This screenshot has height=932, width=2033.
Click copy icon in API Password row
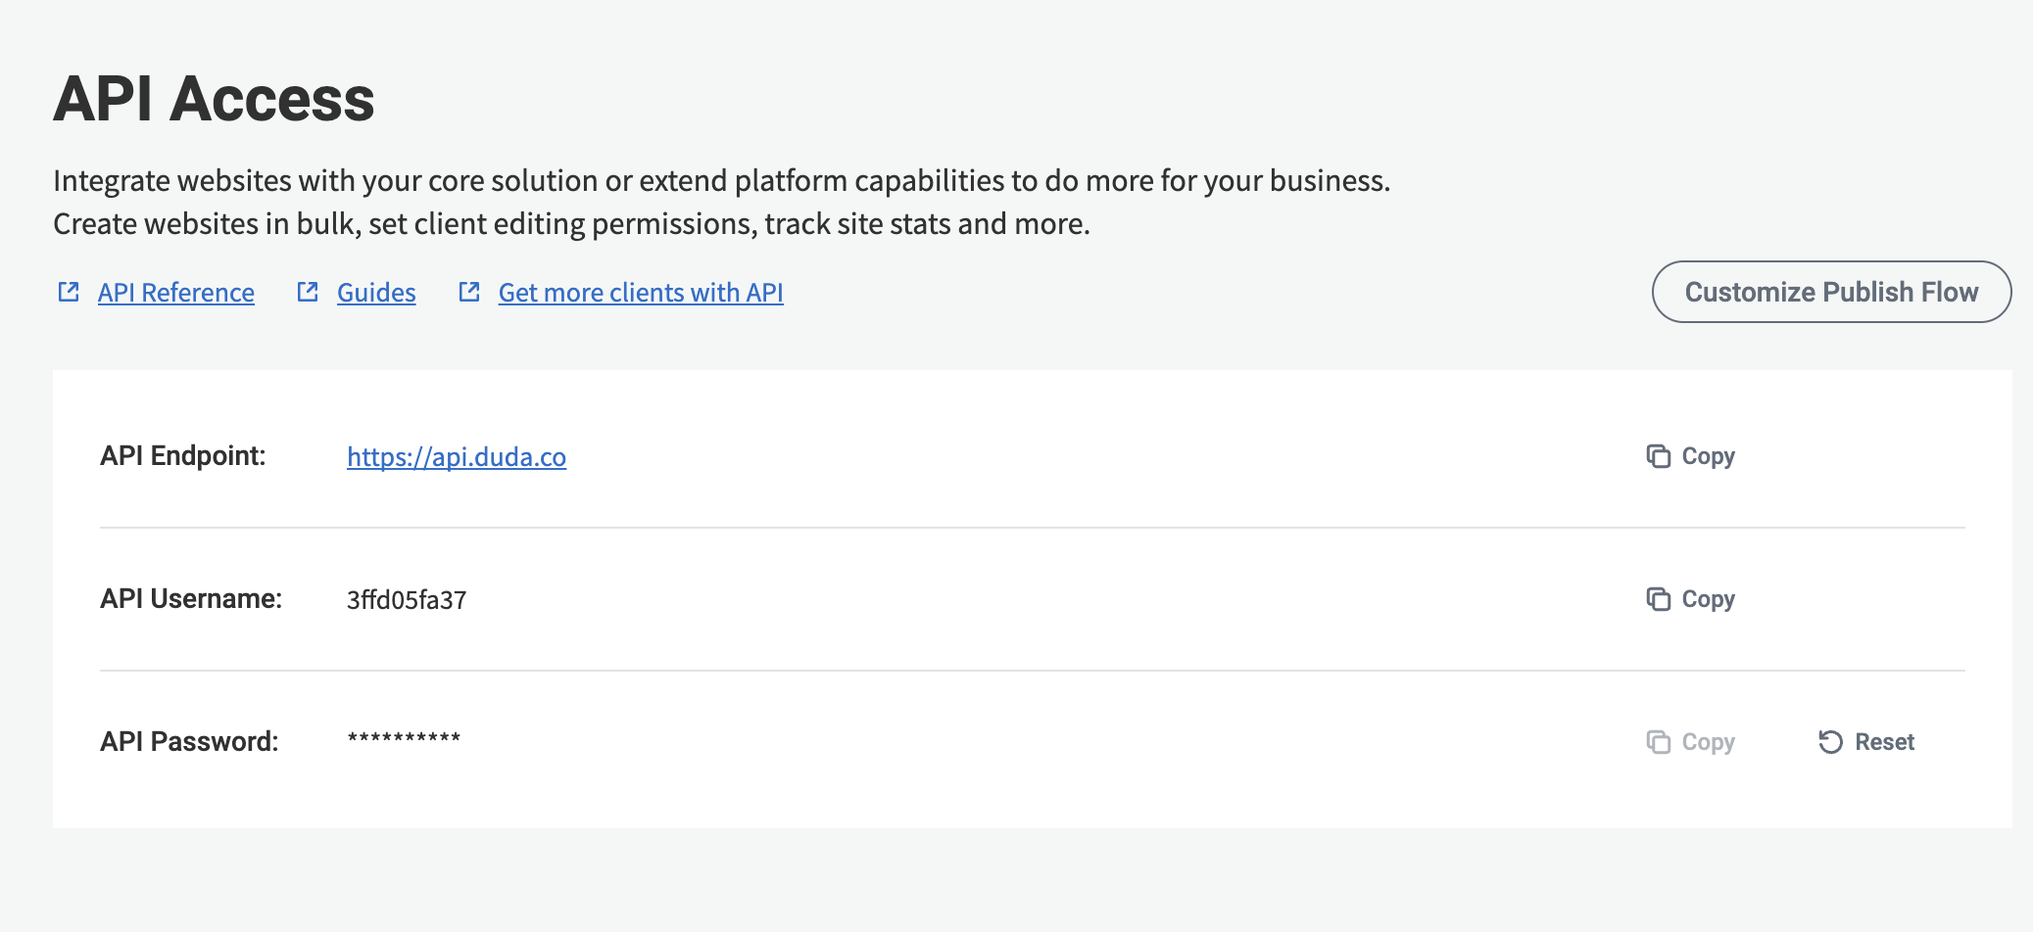pos(1658,742)
